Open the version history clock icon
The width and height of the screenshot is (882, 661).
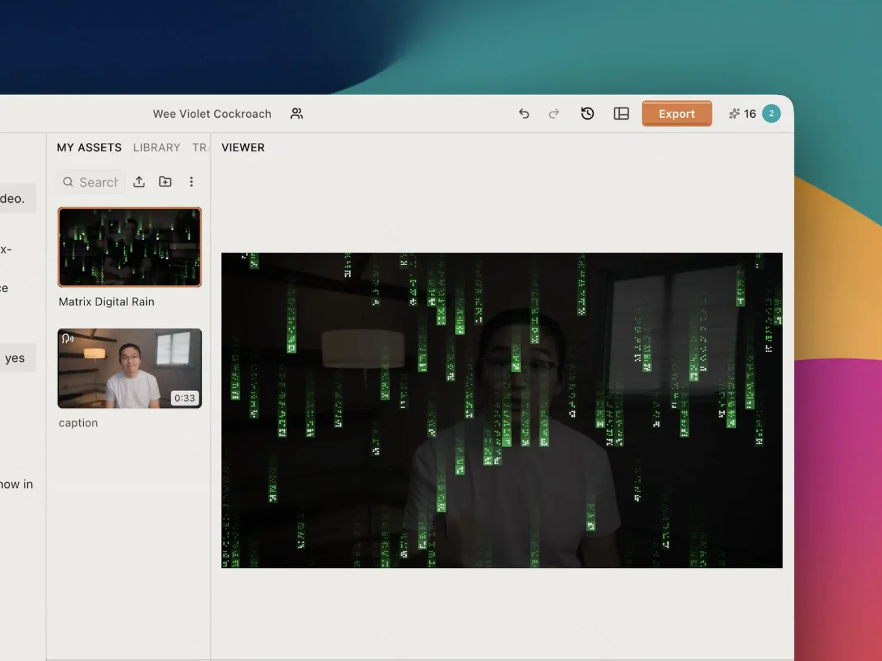(x=587, y=113)
